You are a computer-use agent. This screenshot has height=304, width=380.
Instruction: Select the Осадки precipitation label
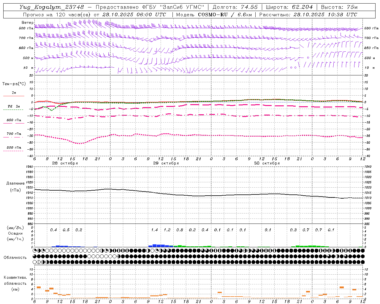coord(15,233)
